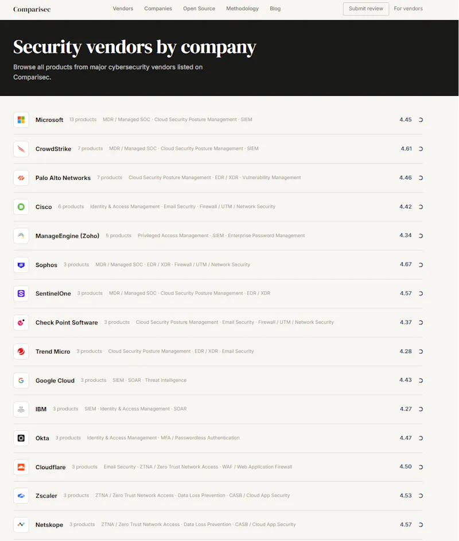Click the For vendors nav link
The height and width of the screenshot is (541, 459).
coord(408,9)
